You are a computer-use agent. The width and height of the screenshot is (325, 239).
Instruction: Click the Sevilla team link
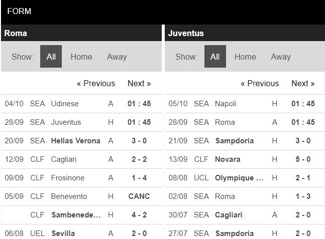tap(63, 233)
